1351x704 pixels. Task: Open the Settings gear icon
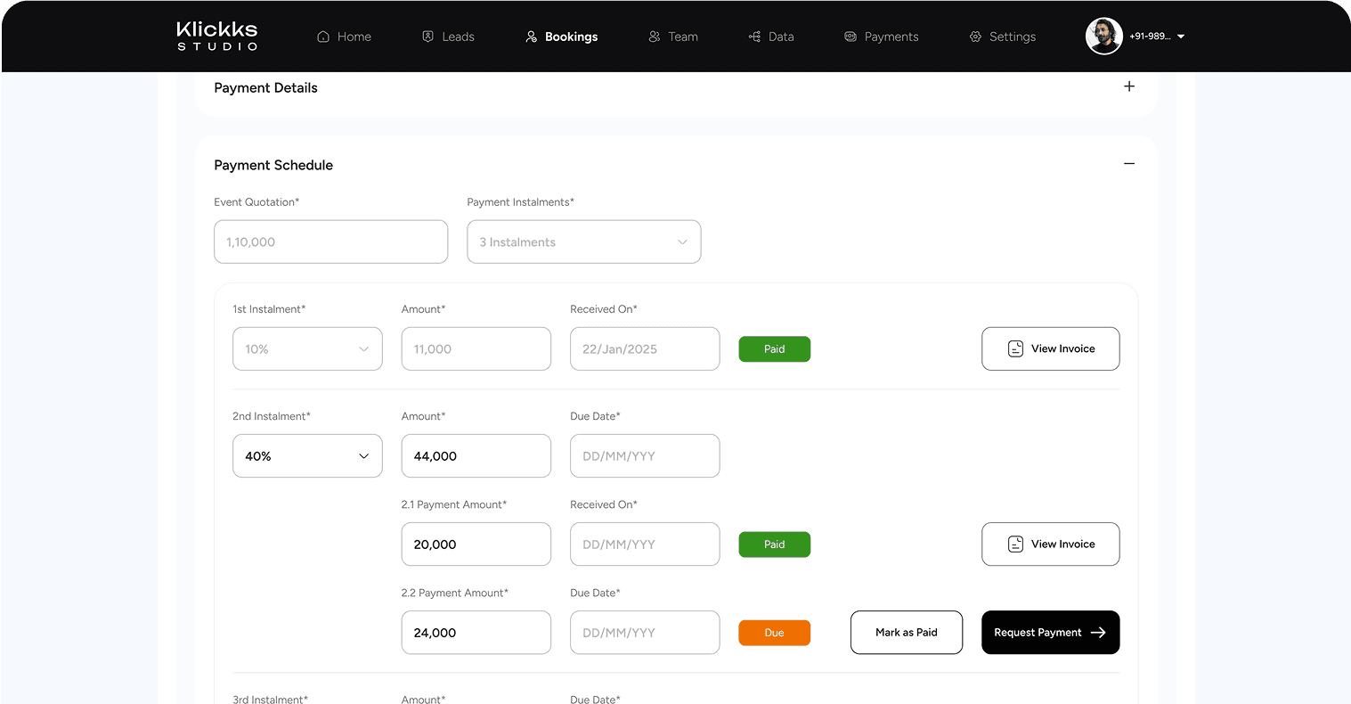975,36
